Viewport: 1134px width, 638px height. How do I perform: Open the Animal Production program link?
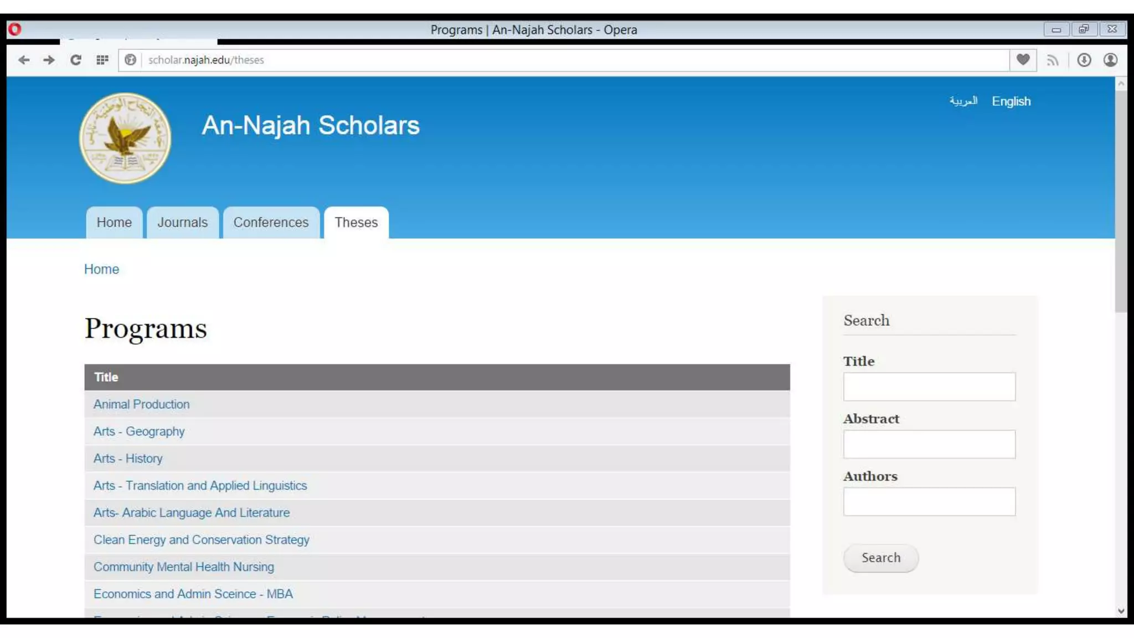[141, 404]
